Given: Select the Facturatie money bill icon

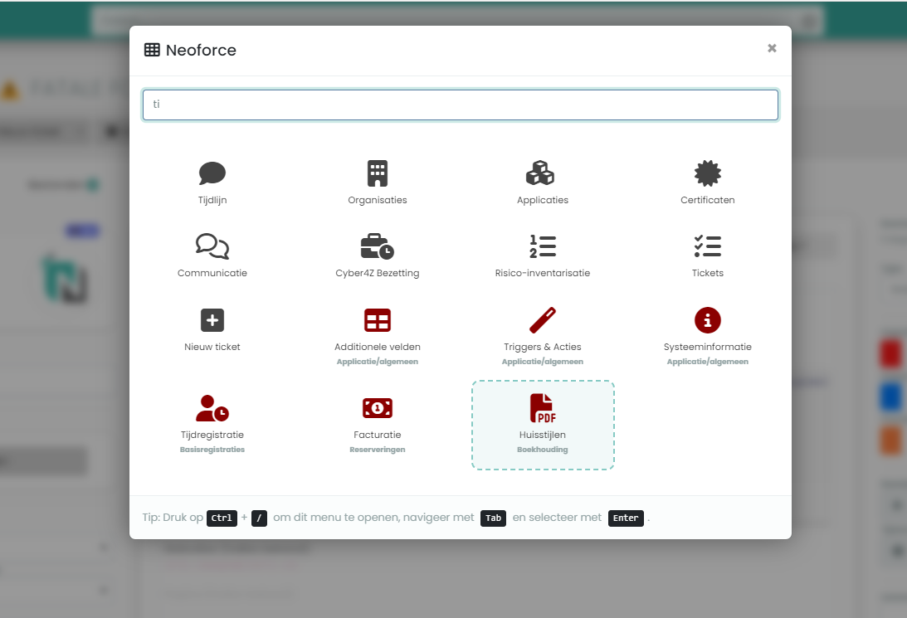Looking at the screenshot, I should tap(378, 408).
